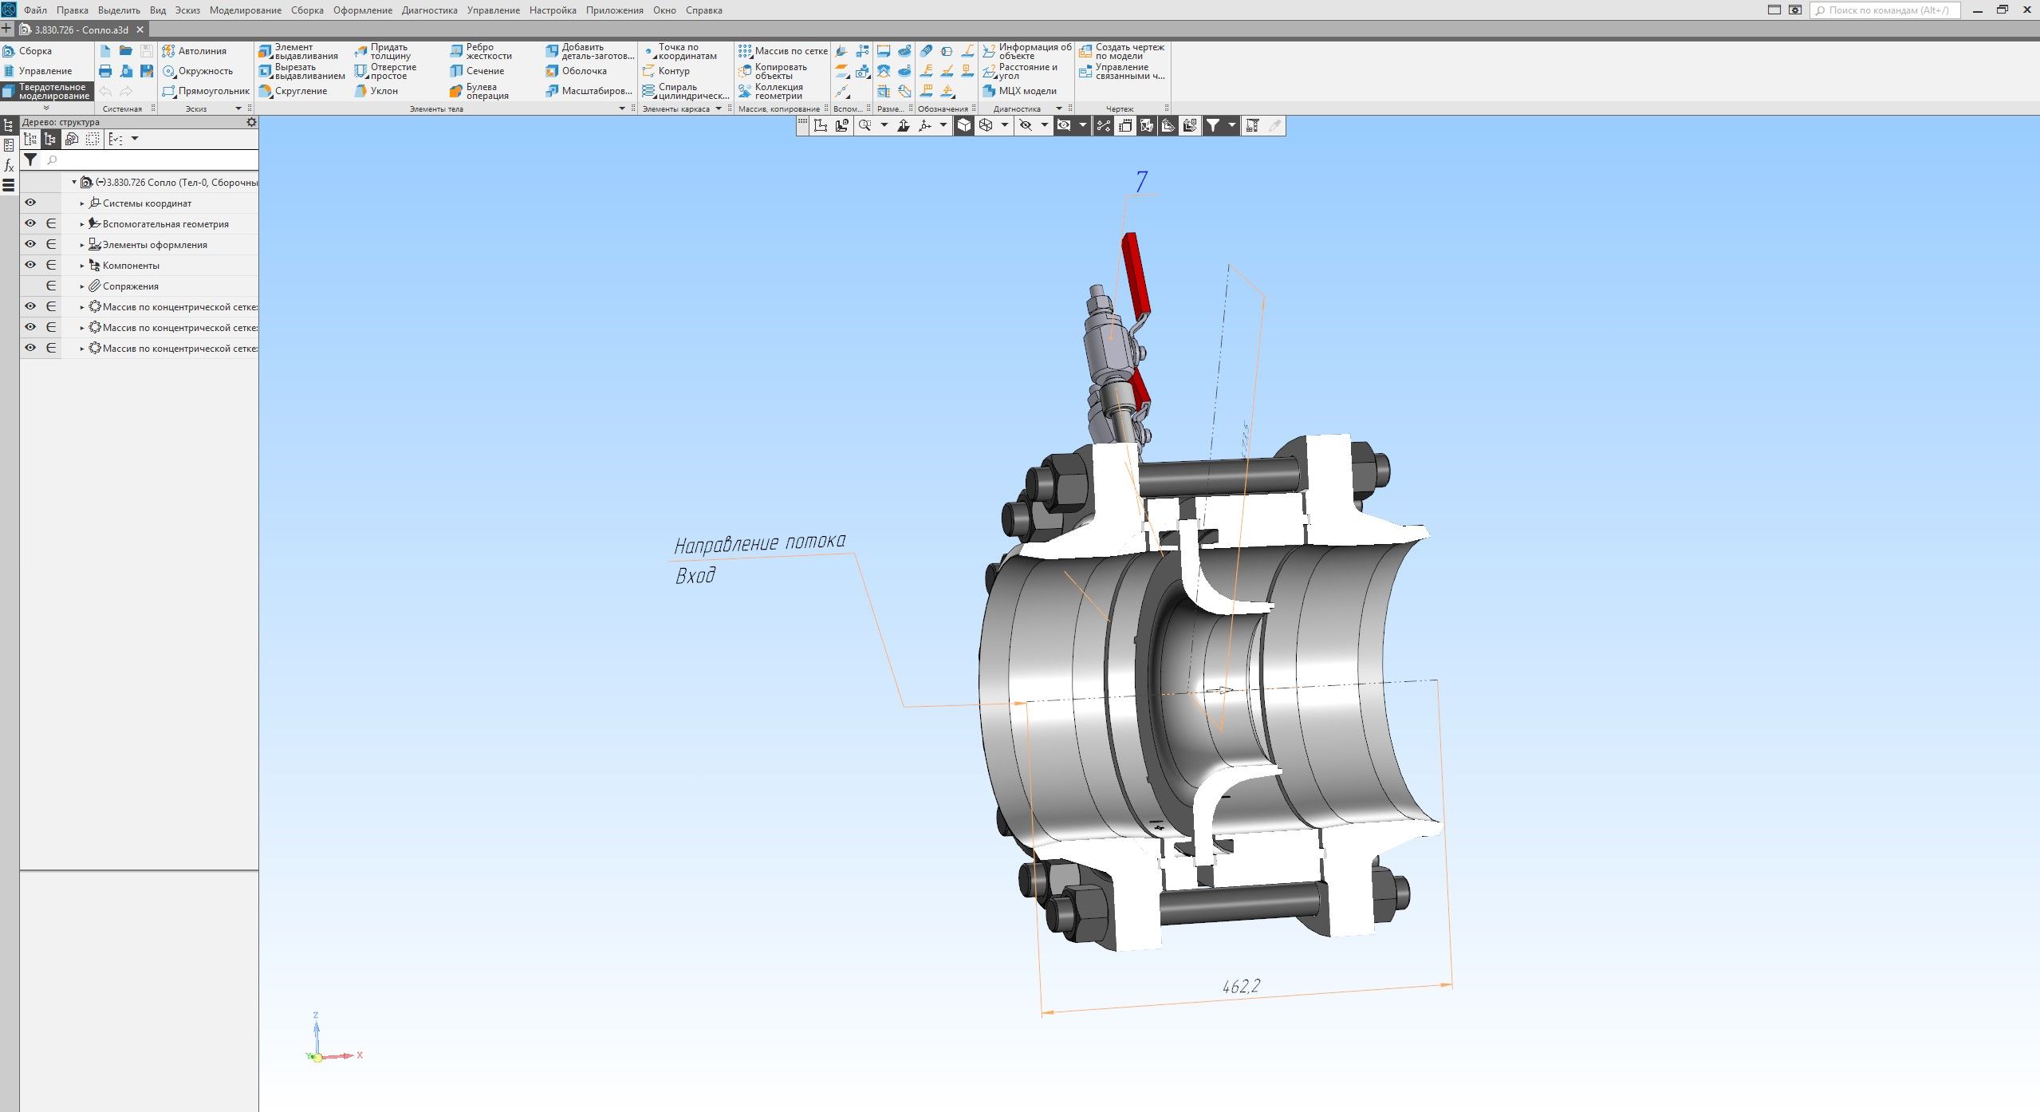Click the shaded display mode cube icon

(x=964, y=125)
